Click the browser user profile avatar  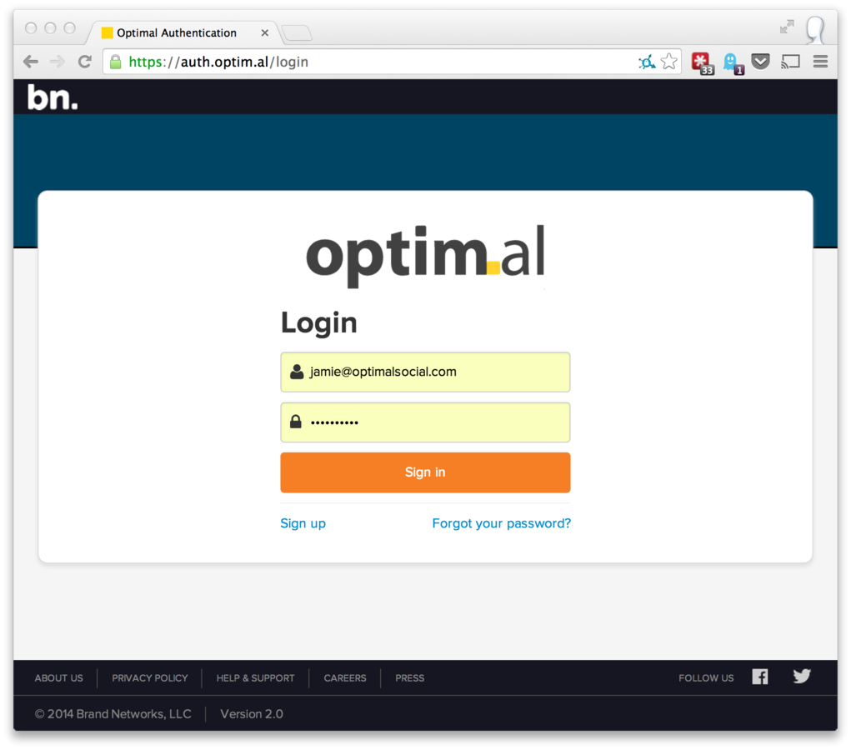point(816,29)
